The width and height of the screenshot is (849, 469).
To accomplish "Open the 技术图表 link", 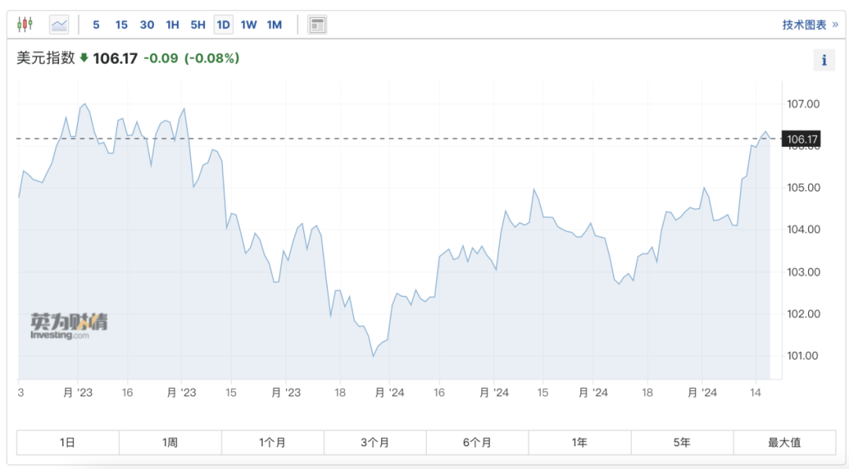I will click(810, 24).
